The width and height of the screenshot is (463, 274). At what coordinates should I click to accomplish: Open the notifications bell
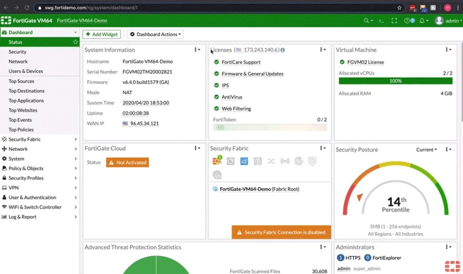point(422,21)
